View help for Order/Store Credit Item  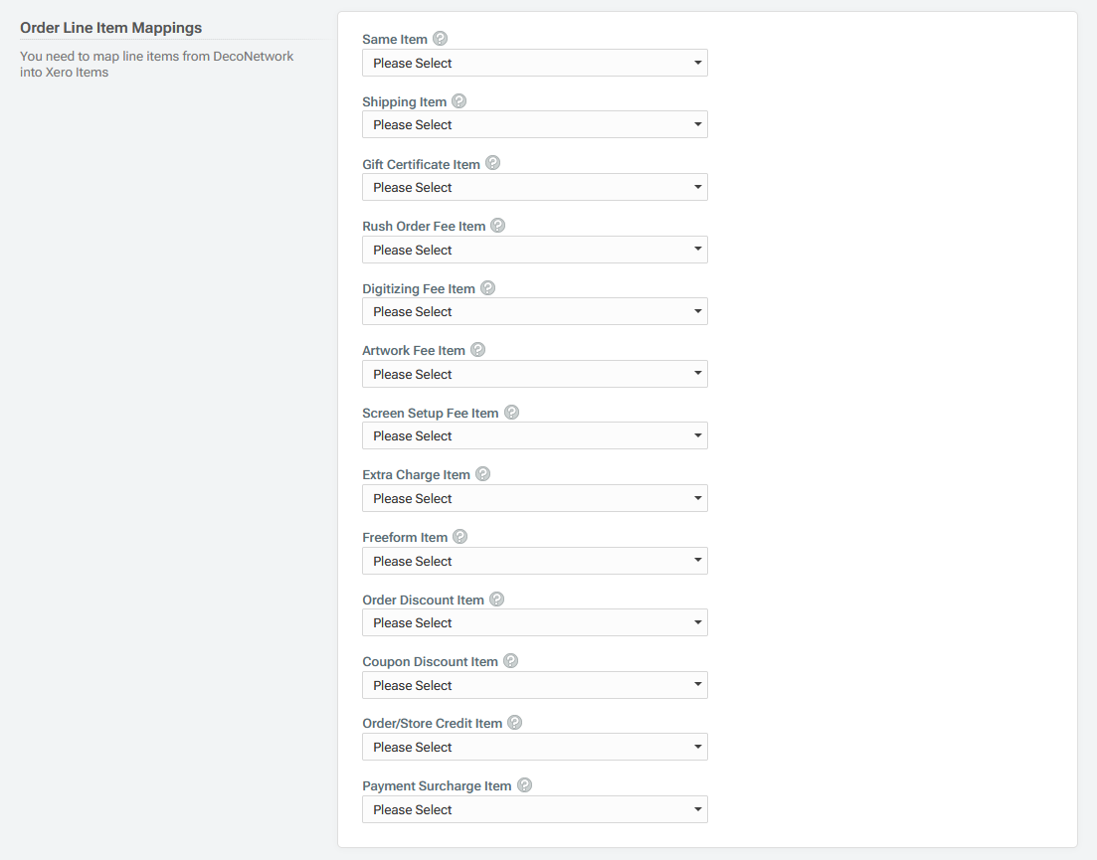514,722
